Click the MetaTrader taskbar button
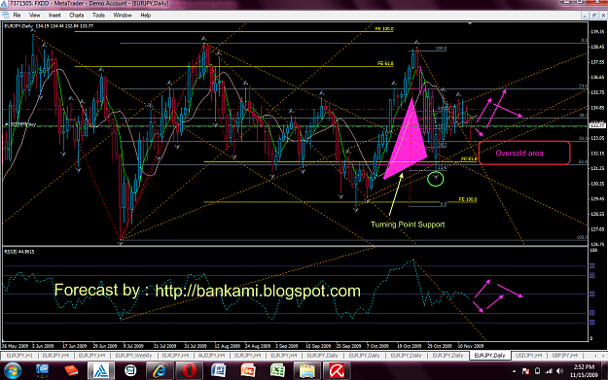608x380 pixels. point(101,370)
